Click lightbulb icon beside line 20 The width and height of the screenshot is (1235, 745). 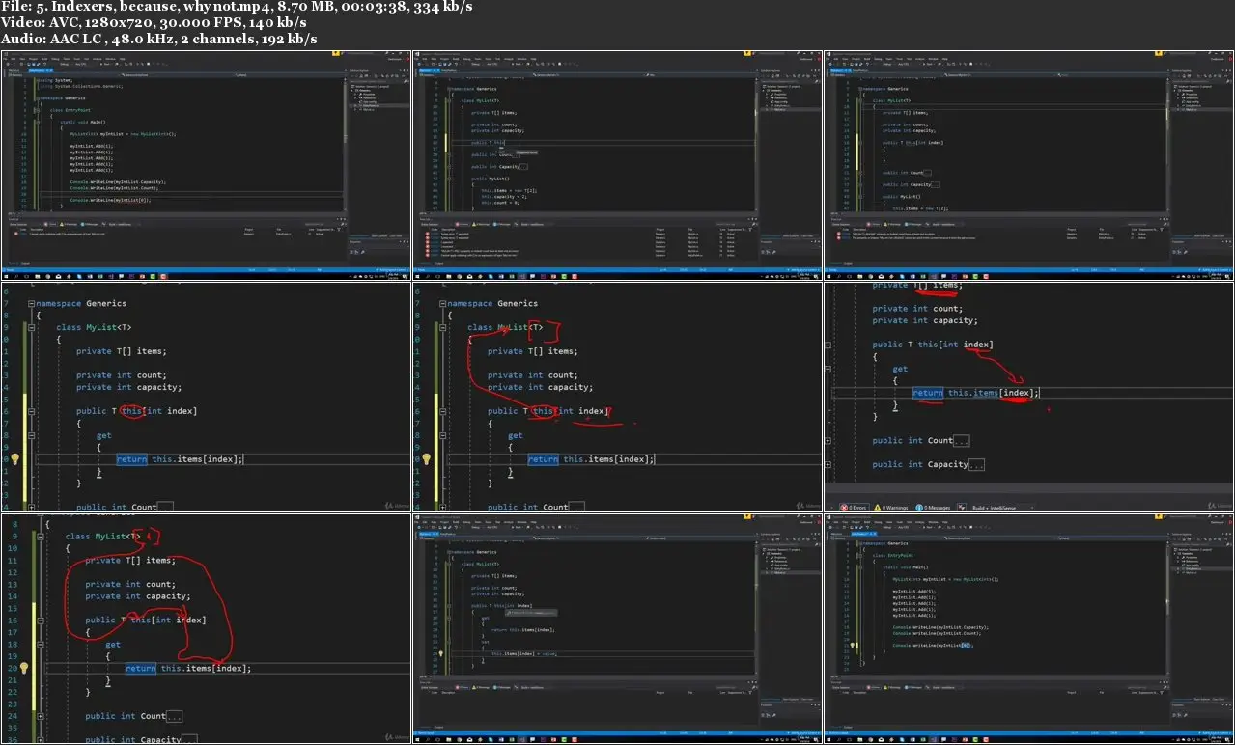[23, 668]
